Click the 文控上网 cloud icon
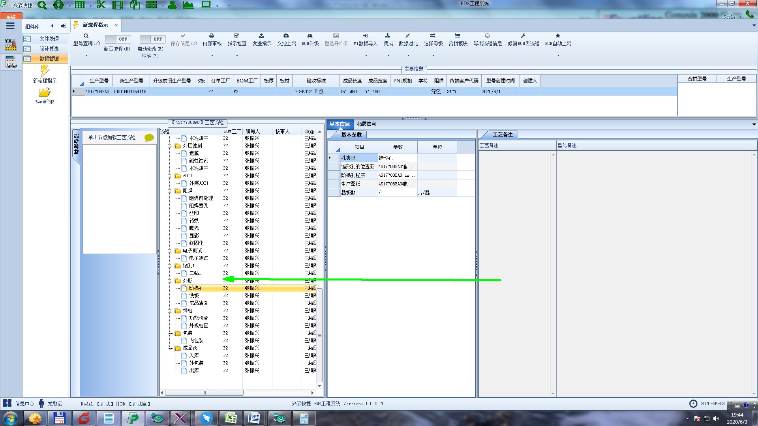The image size is (758, 426). point(286,36)
